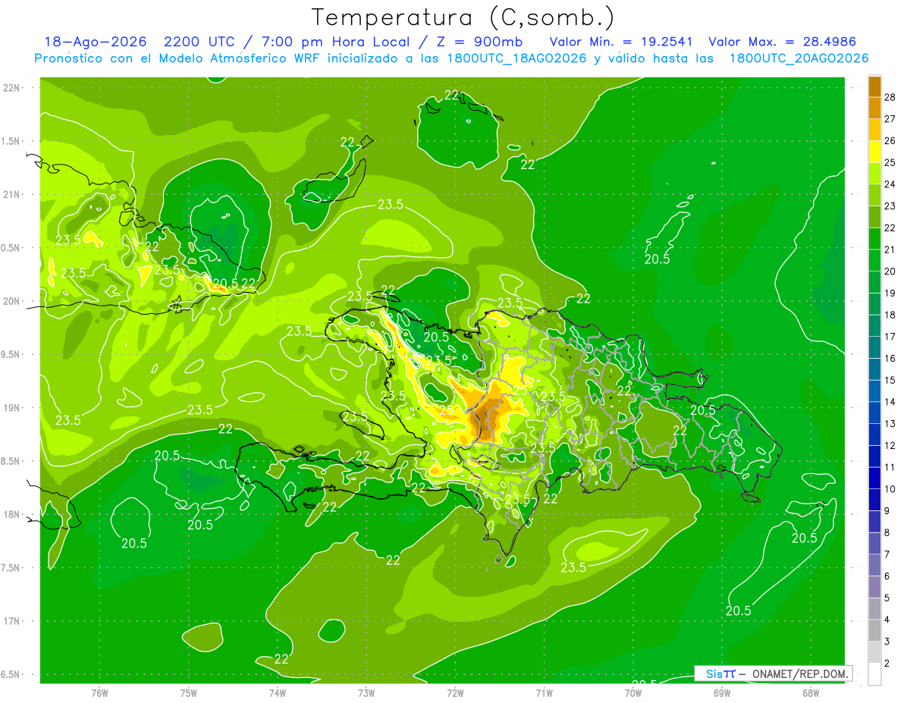
Task: Click the "19N" latitude axis label
Action: click(11, 408)
